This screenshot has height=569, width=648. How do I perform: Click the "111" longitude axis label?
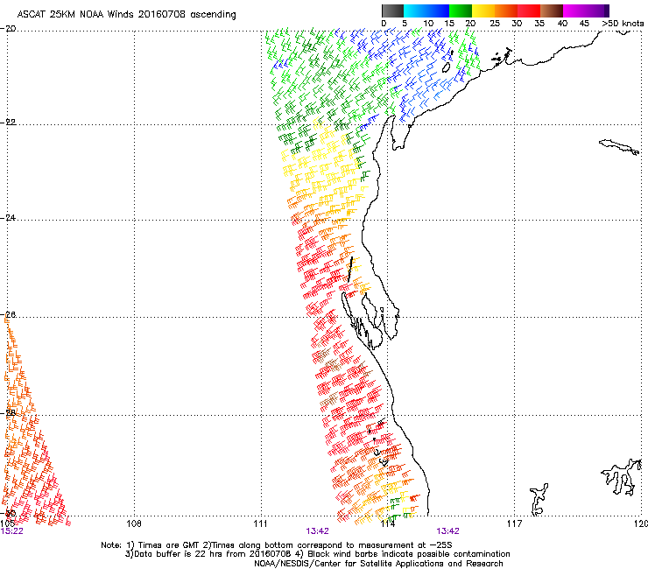pyautogui.click(x=260, y=524)
